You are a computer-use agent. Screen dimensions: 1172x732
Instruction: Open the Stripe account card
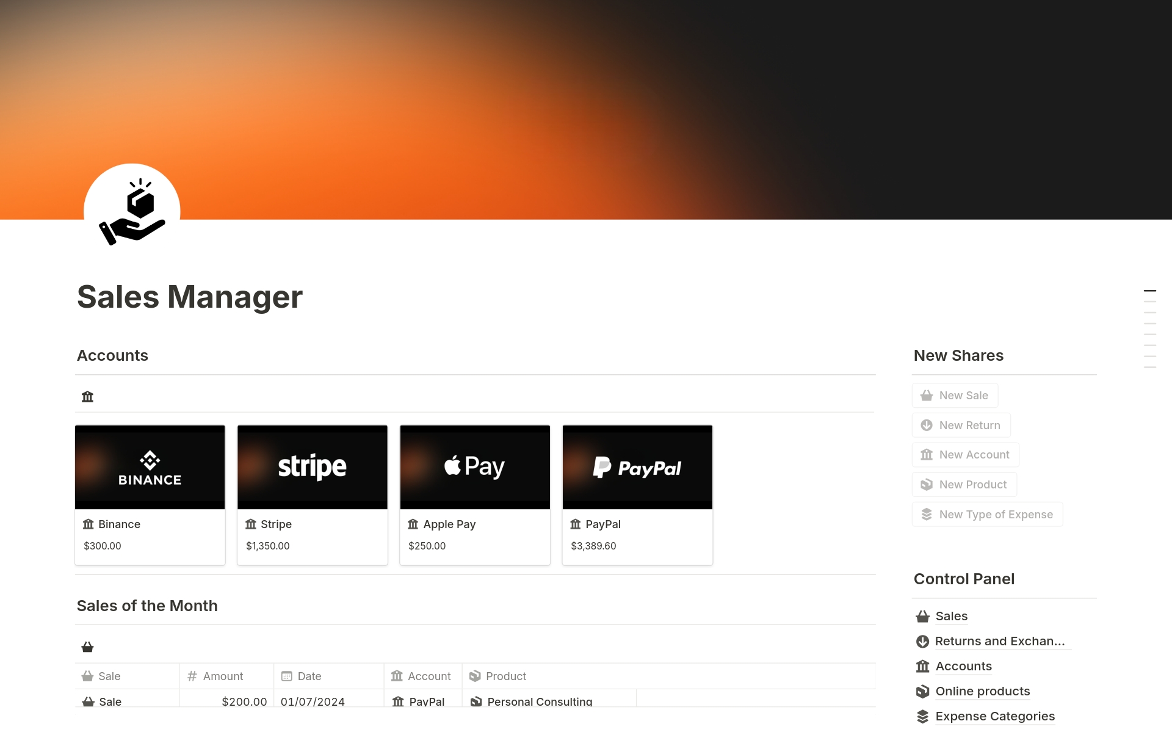coord(312,495)
